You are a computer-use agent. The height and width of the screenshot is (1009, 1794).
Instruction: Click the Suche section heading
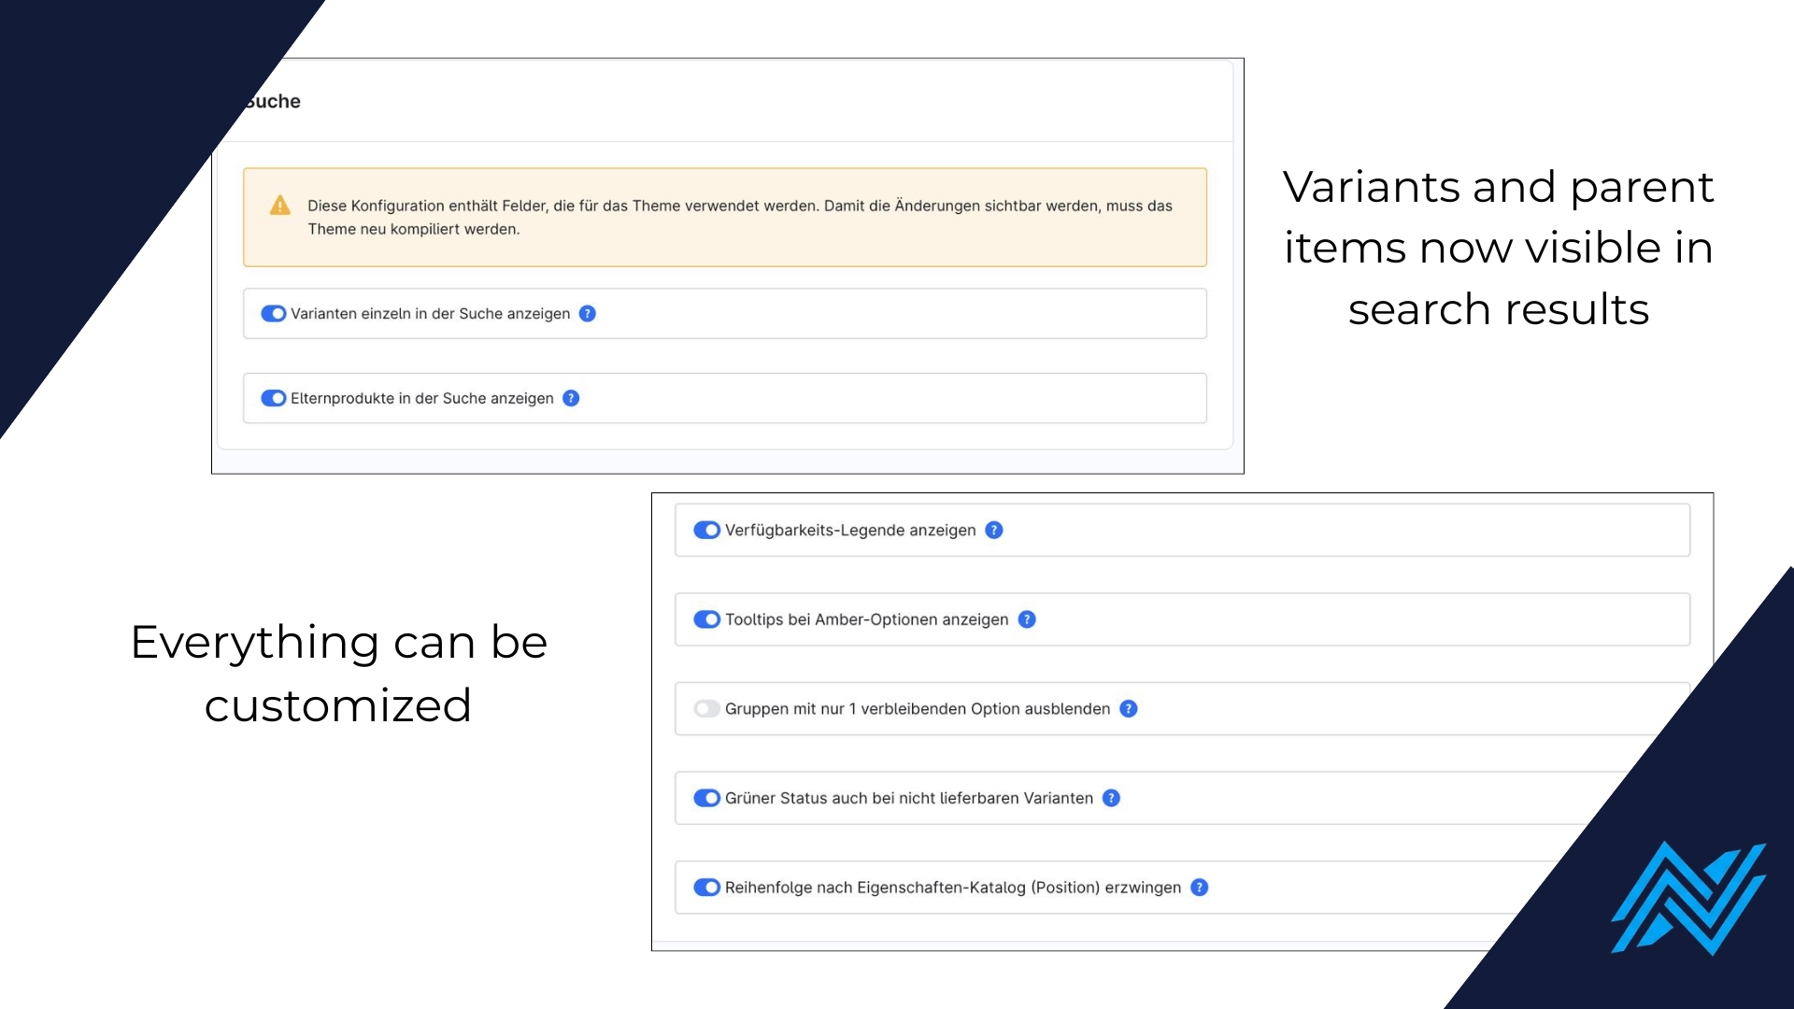[x=272, y=101]
